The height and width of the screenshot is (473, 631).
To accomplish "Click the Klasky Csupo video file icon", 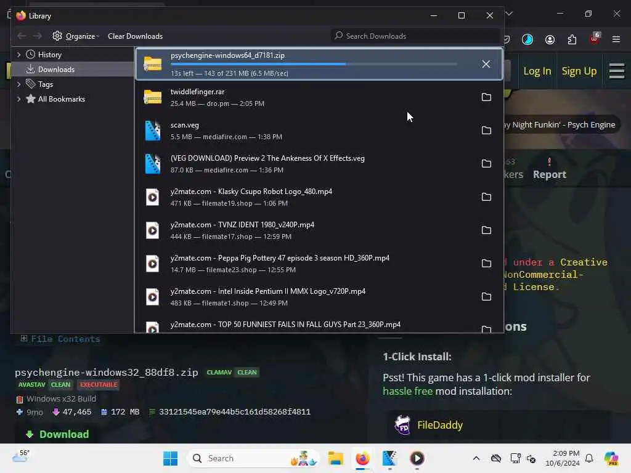I will click(x=153, y=197).
